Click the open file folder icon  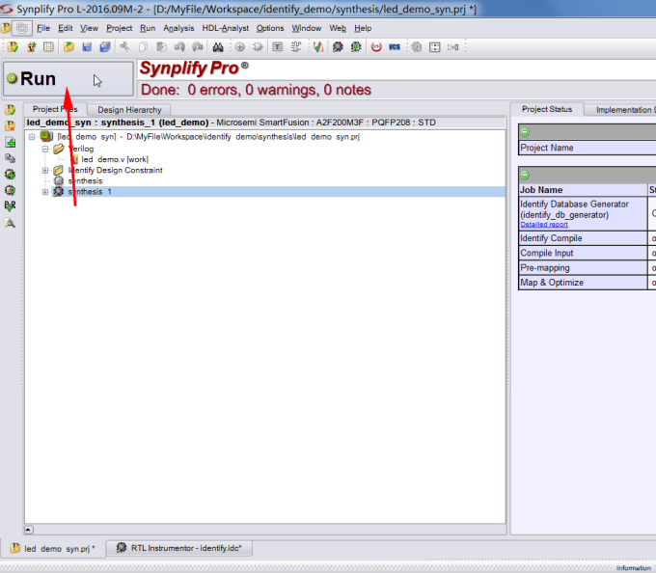[68, 47]
